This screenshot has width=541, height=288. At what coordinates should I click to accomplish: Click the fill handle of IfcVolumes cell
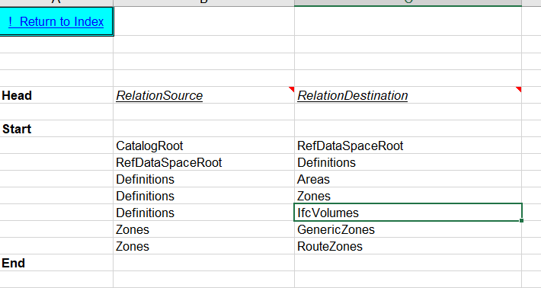pyautogui.click(x=521, y=220)
